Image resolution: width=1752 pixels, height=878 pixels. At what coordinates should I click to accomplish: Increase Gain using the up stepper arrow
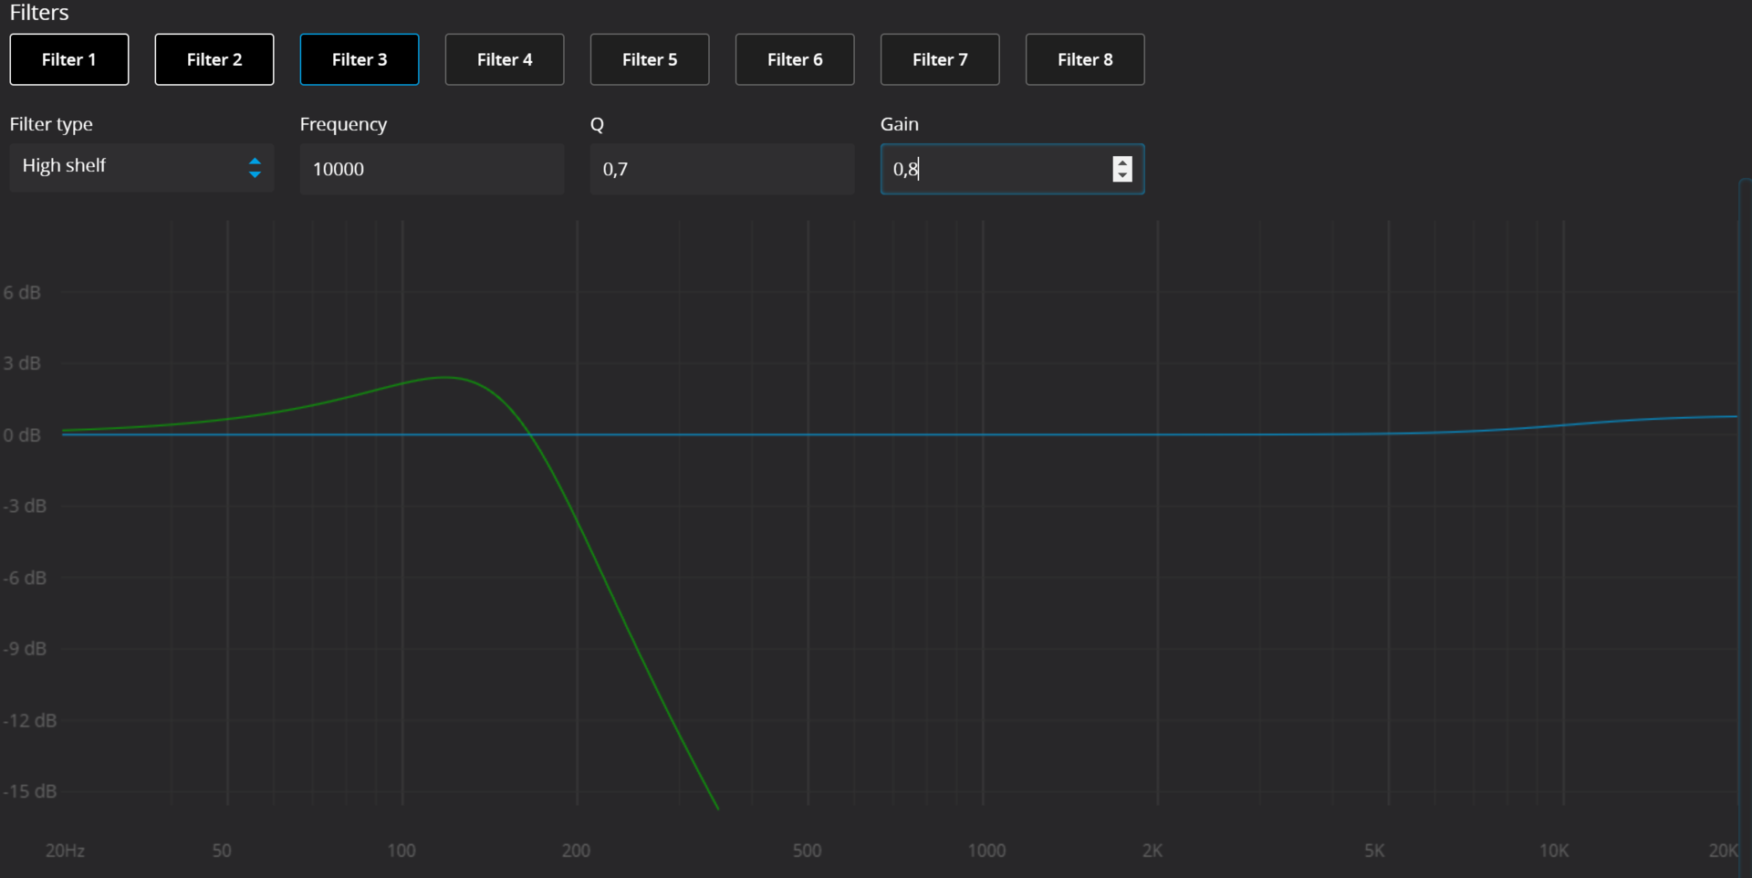click(x=1122, y=162)
